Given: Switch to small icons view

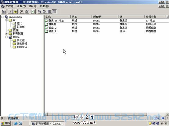Looking at the screenshot, I should tap(45, 12).
